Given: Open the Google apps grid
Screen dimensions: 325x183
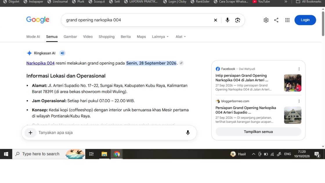Looking at the screenshot, I should pyautogui.click(x=287, y=20).
